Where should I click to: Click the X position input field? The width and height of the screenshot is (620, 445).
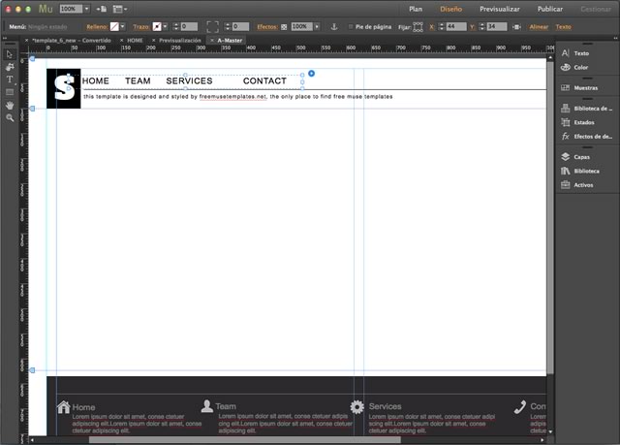456,26
